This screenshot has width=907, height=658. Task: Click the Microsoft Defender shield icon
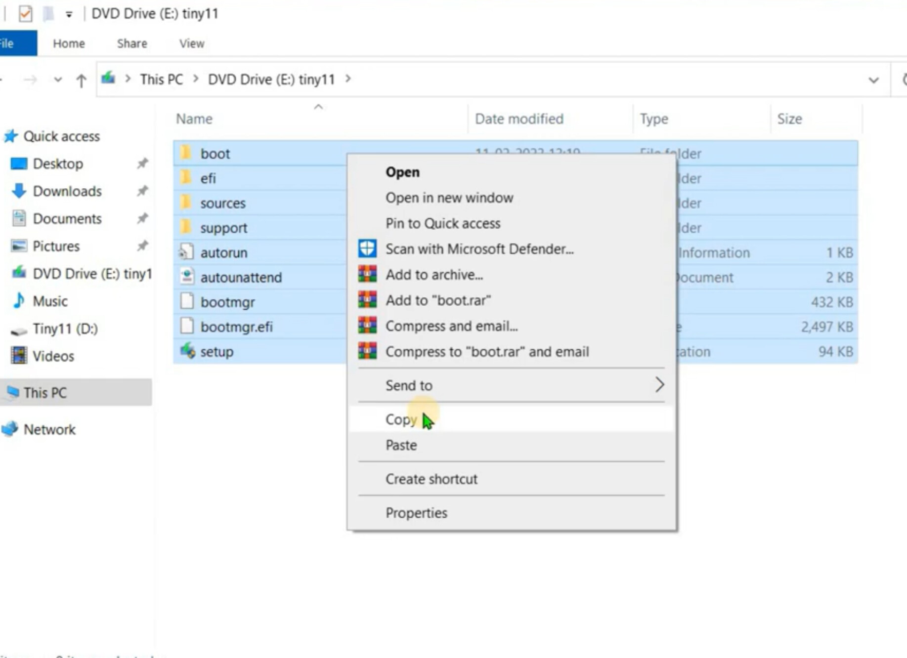click(367, 248)
